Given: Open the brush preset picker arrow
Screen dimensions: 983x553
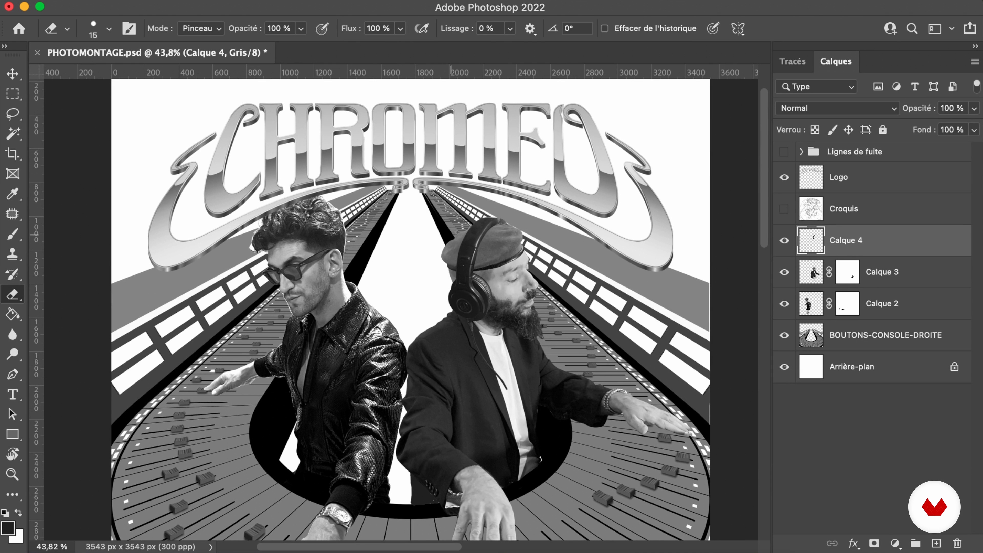Looking at the screenshot, I should [x=109, y=29].
